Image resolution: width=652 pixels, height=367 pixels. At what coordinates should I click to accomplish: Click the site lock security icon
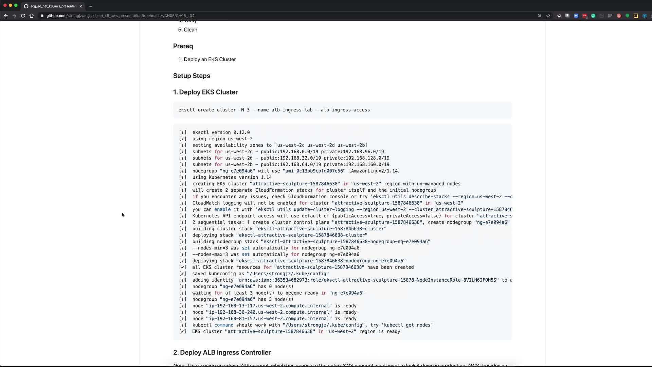point(42,16)
